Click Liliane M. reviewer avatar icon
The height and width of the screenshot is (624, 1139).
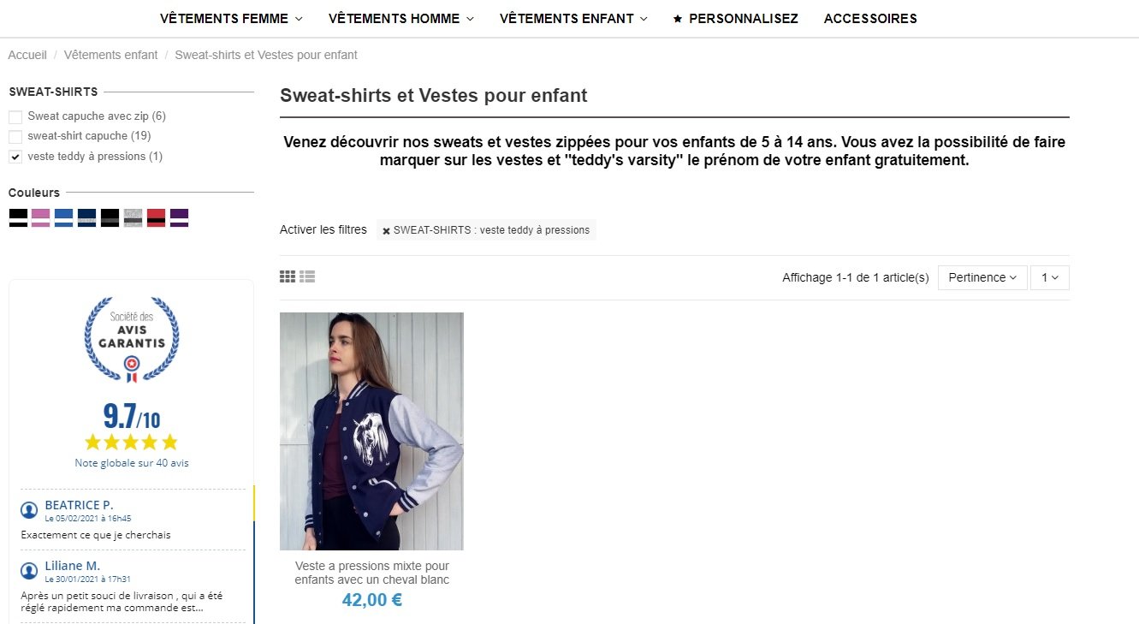click(29, 571)
